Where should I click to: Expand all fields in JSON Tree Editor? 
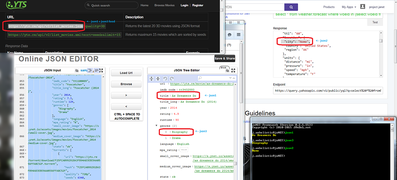(152, 79)
